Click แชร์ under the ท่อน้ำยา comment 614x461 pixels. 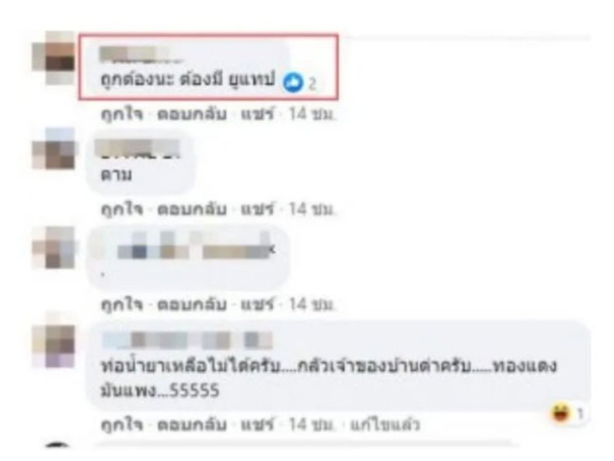pyautogui.click(x=256, y=425)
